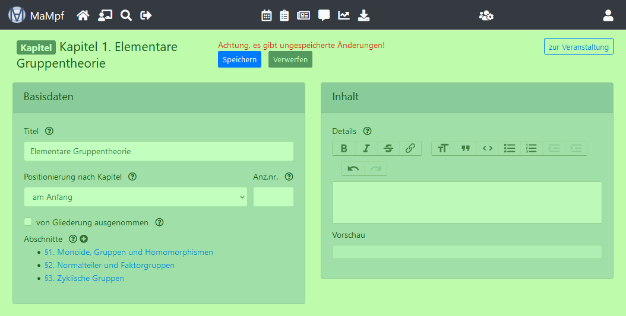Insert a link in Details editor
Screen dimensions: 626x316
pyautogui.click(x=410, y=148)
